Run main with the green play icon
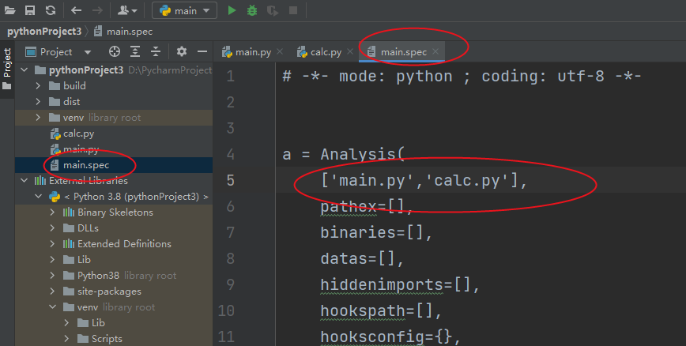 pos(232,10)
